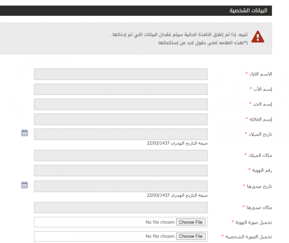Choose File for تحميل صورة الهوية

tap(190, 222)
